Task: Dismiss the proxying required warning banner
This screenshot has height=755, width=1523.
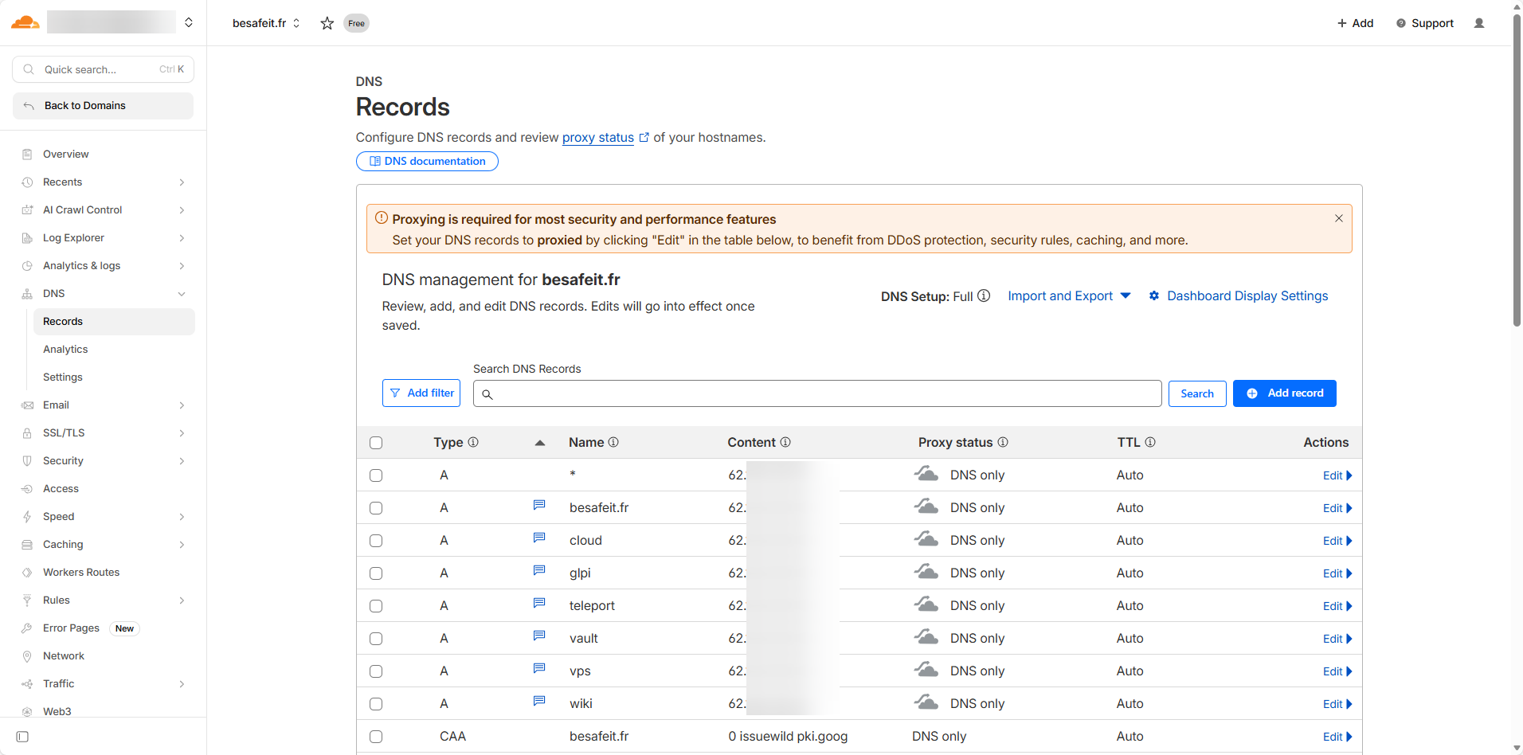Action: coord(1339,218)
